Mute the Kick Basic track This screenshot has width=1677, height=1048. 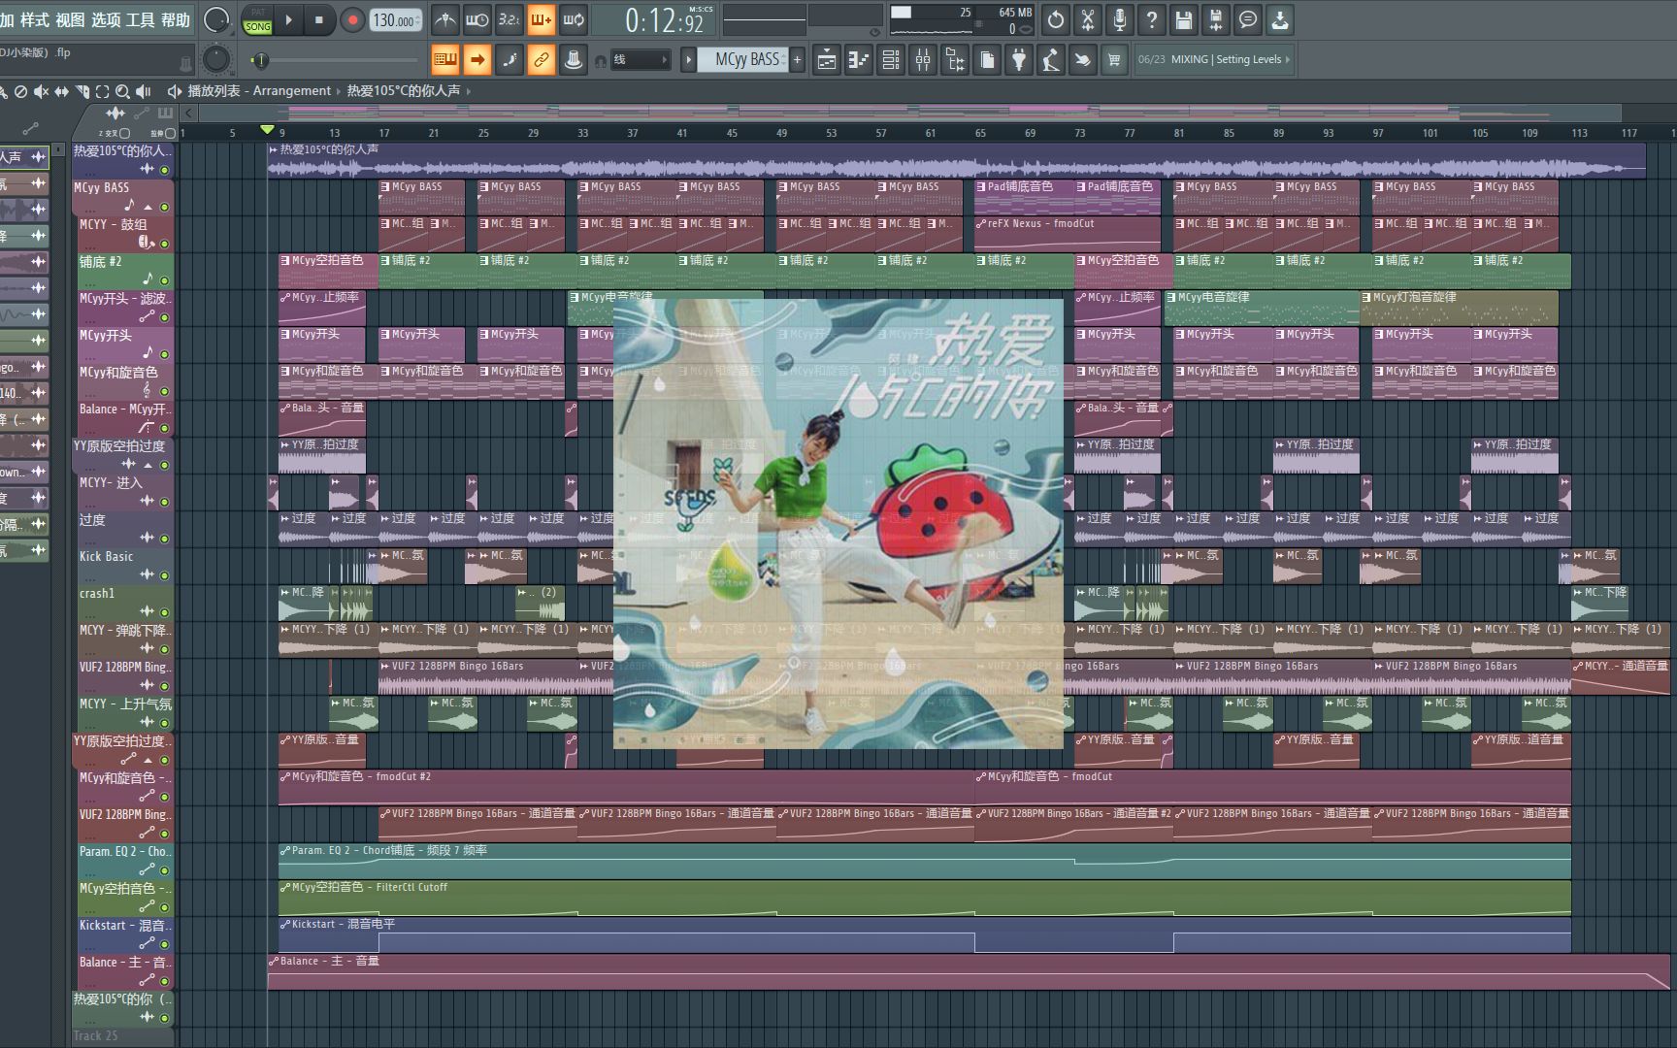164,575
